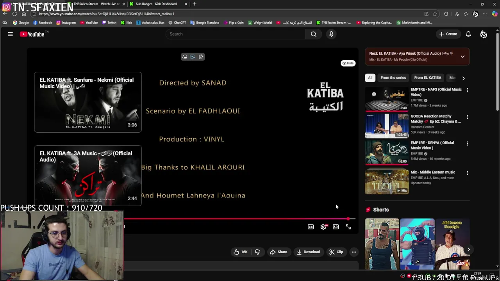Click Create button in YouTube header

coord(448,34)
